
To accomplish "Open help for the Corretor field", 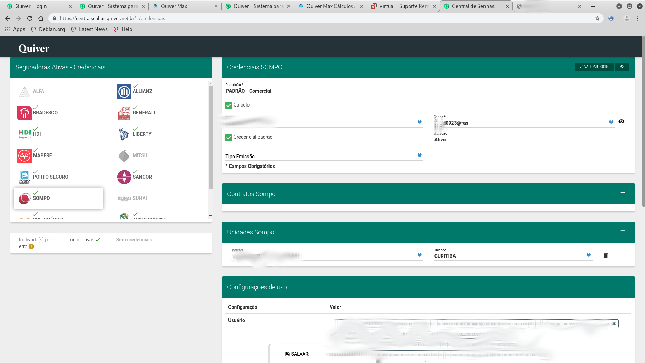I will pyautogui.click(x=420, y=255).
